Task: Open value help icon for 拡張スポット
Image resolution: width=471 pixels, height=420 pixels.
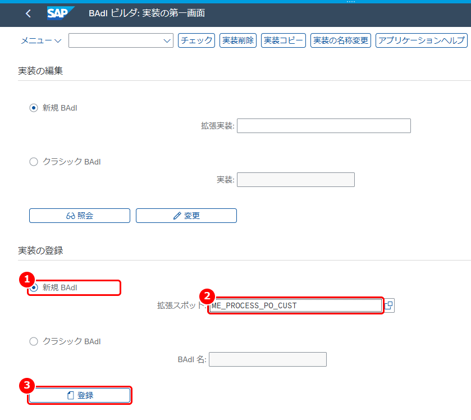Action: pyautogui.click(x=388, y=305)
